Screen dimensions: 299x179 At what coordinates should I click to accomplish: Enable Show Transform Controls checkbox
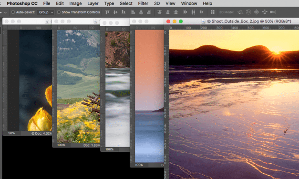pos(59,12)
